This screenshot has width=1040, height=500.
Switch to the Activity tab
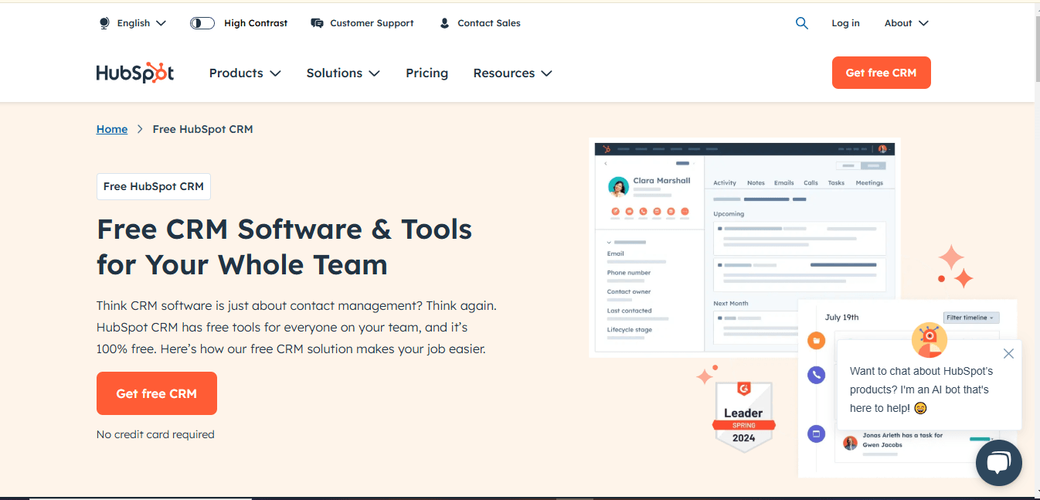point(725,182)
